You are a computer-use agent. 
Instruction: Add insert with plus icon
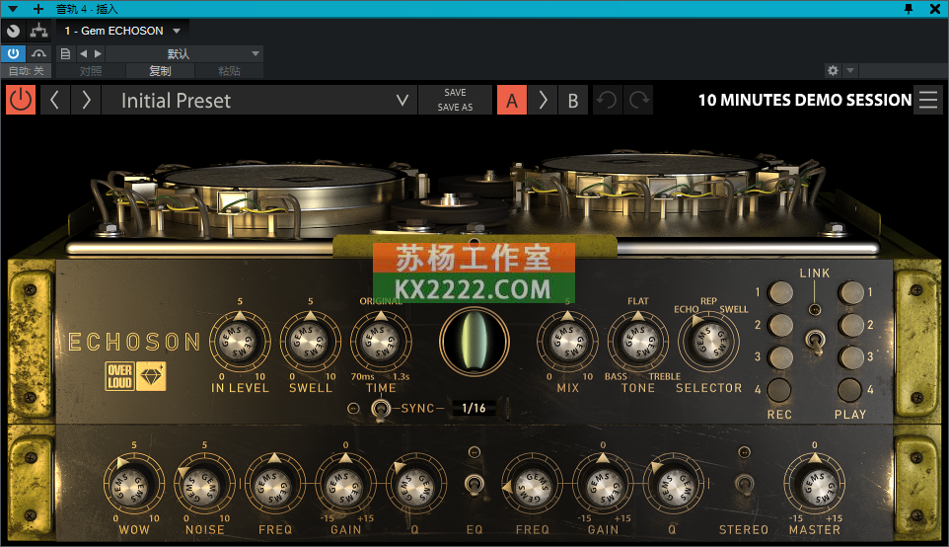pyautogui.click(x=38, y=9)
